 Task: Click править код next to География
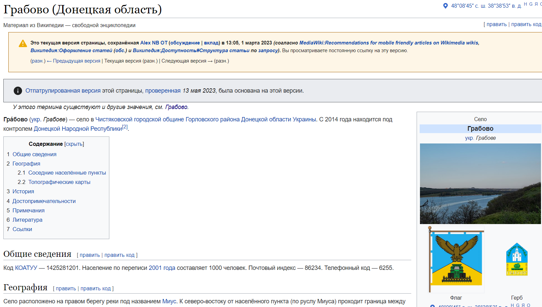click(96, 289)
